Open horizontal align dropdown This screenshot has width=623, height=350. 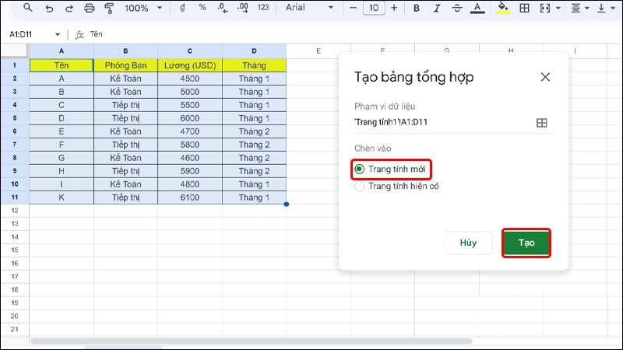pos(579,8)
